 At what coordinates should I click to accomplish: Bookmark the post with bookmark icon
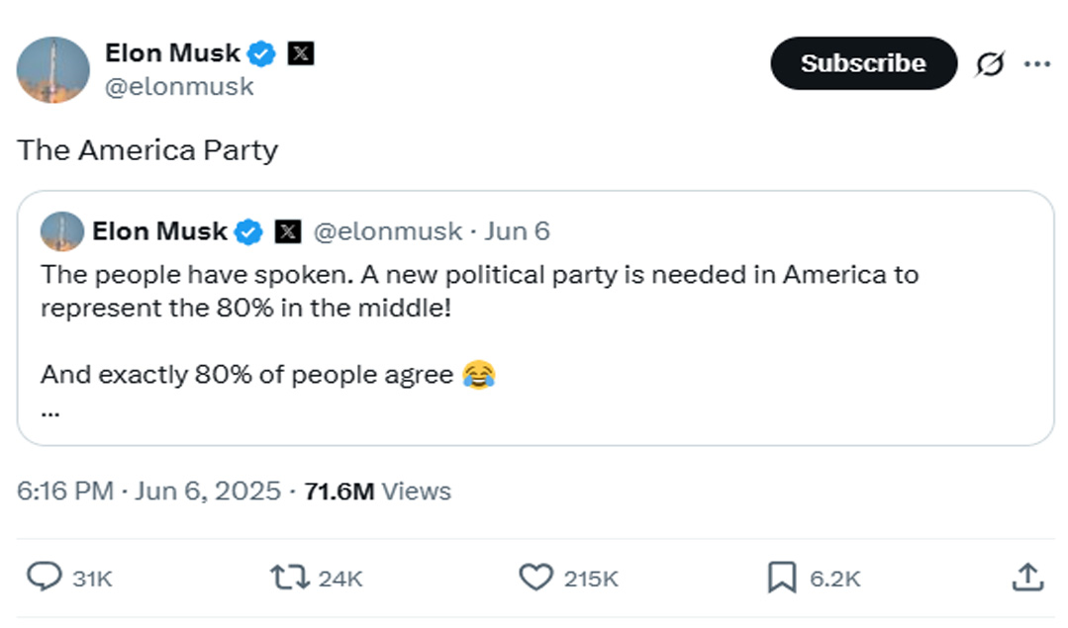coord(782,577)
